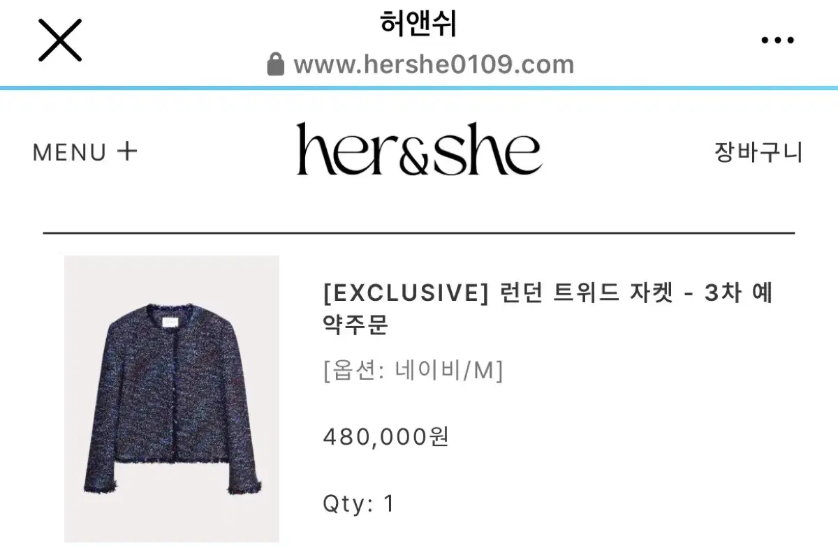Click the padlock site security icon

276,64
